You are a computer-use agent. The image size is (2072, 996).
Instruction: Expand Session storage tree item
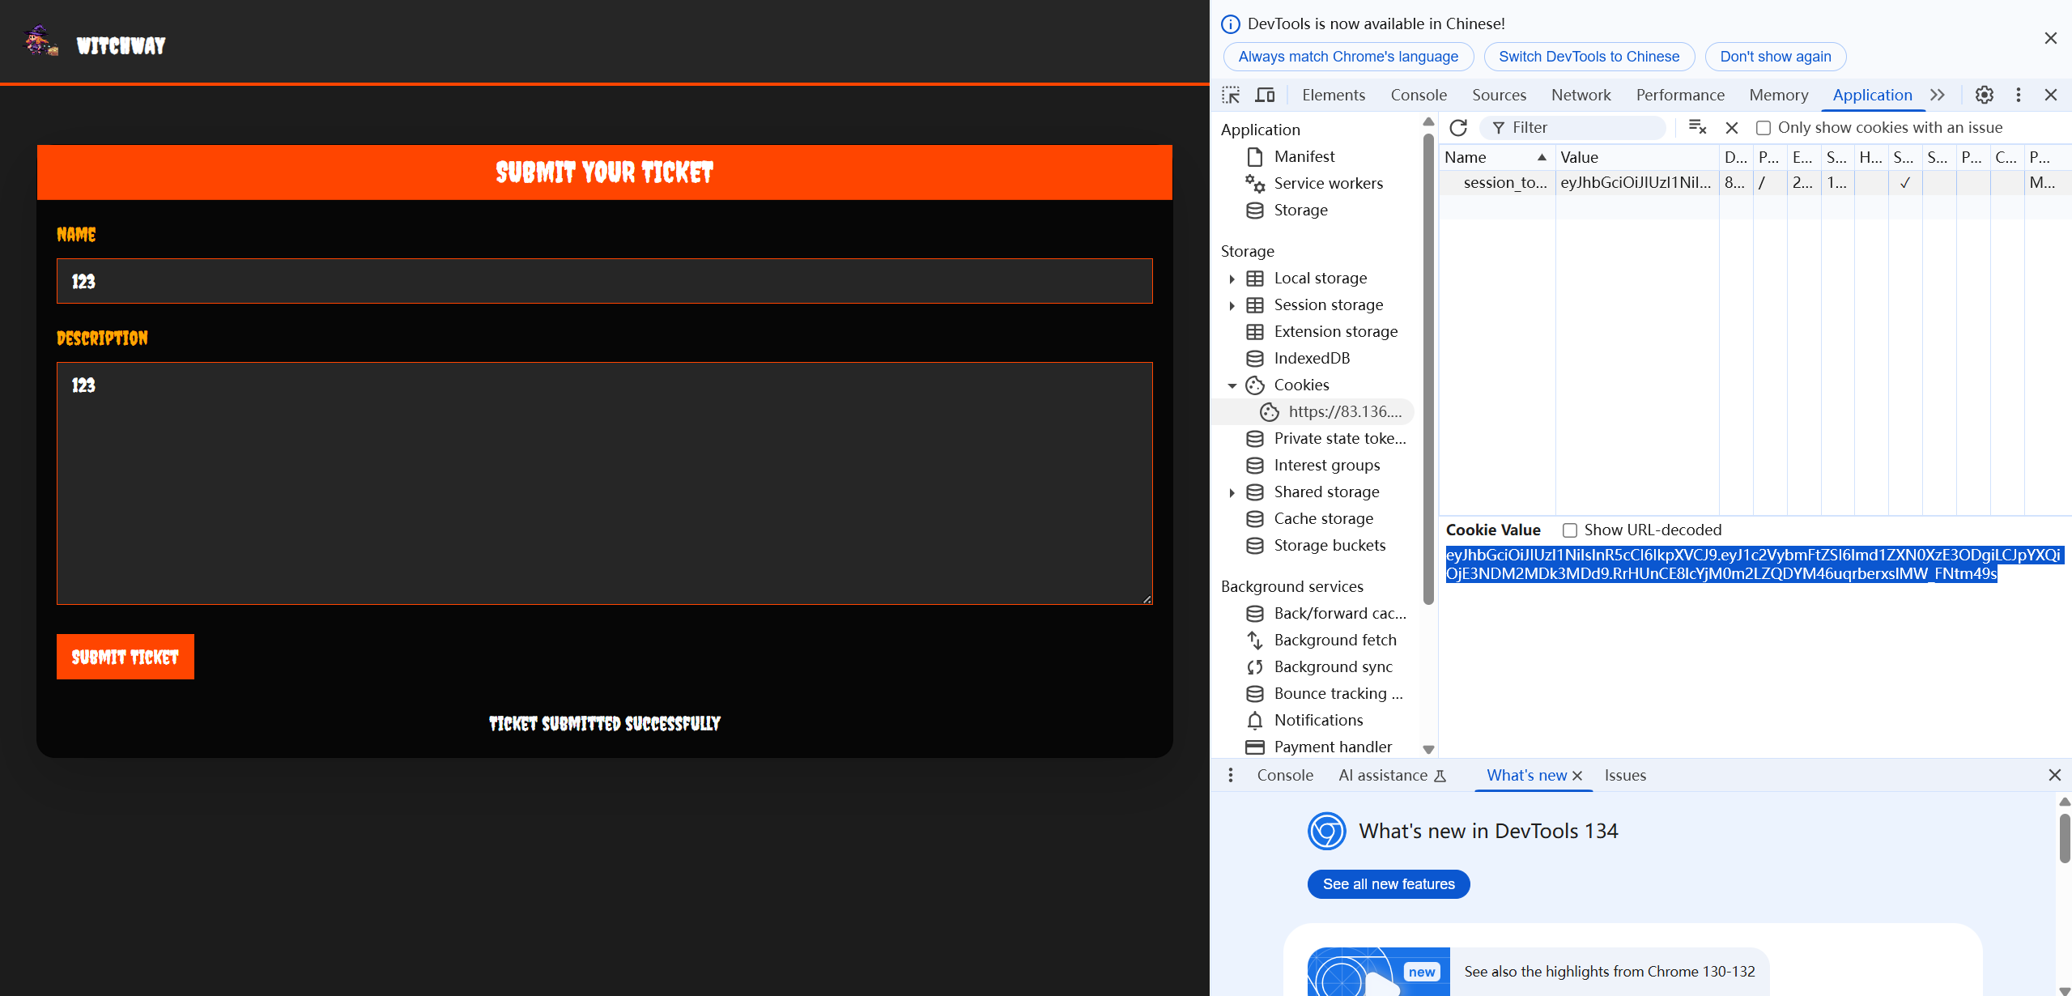[1232, 306]
